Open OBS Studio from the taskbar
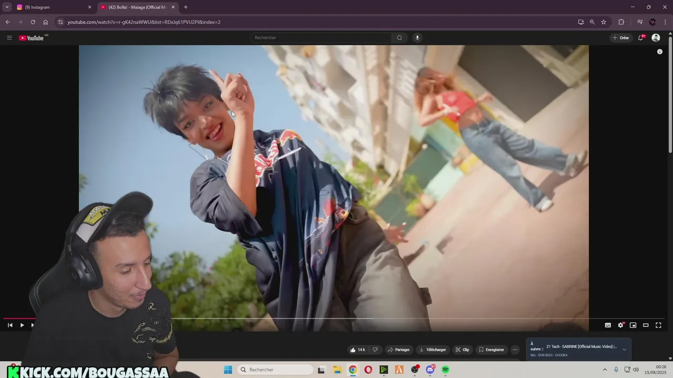Image resolution: width=673 pixels, height=378 pixels. tap(415, 370)
